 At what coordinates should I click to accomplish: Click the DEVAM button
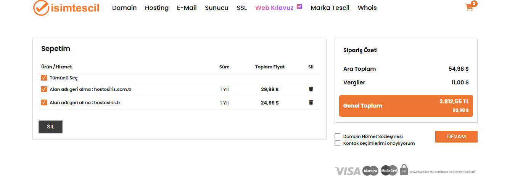456,136
